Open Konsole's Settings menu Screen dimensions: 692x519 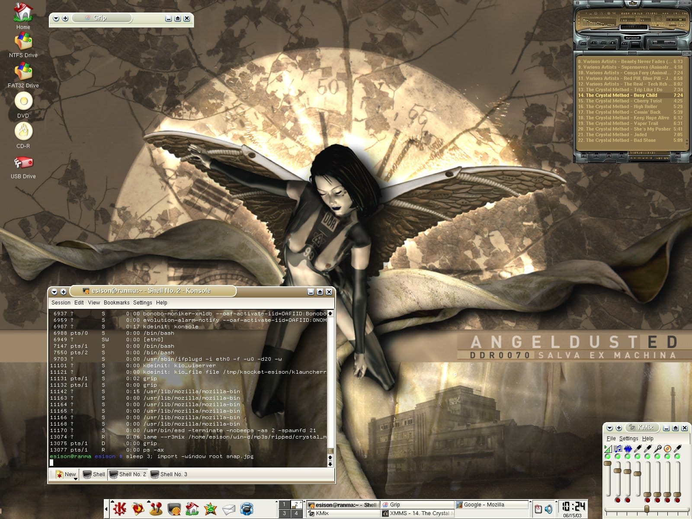(142, 303)
